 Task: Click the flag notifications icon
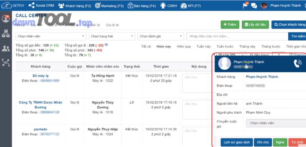coord(245,6)
